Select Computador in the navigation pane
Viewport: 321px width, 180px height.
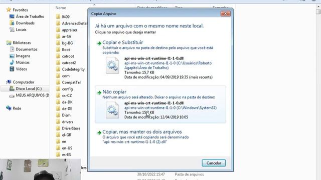pos(24,82)
